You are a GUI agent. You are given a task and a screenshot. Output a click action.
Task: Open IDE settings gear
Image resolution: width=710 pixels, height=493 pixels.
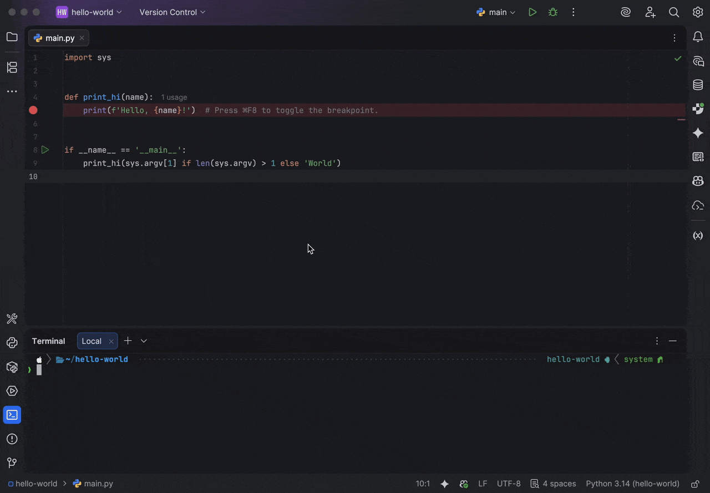coord(698,12)
